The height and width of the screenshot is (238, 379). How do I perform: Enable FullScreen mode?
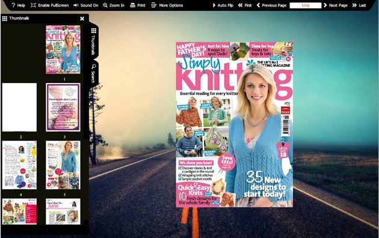tap(49, 5)
